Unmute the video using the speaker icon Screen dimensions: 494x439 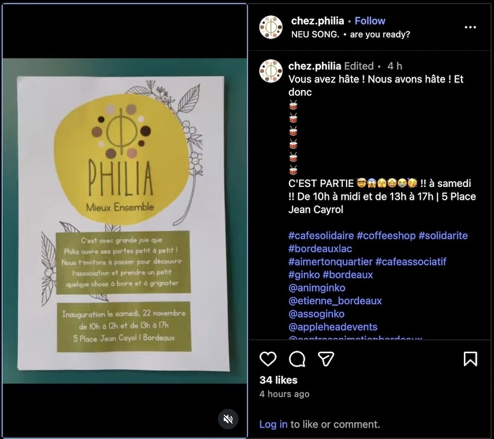(228, 419)
